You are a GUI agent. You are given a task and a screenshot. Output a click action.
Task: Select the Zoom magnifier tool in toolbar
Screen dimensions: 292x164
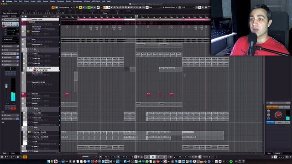[126, 7]
